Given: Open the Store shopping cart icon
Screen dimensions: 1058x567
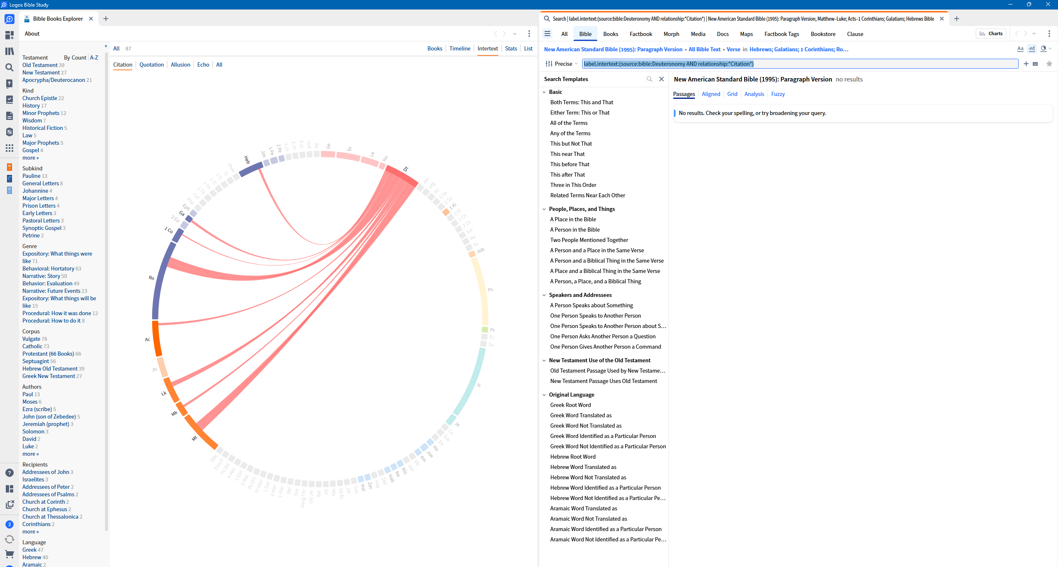Looking at the screenshot, I should [9, 554].
